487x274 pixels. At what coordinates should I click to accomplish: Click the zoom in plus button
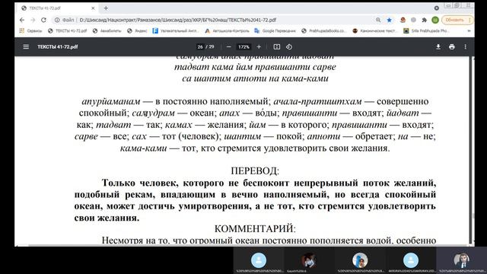click(x=259, y=47)
